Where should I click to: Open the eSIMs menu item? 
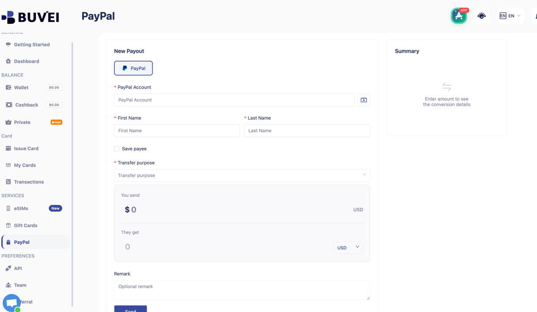(21, 208)
